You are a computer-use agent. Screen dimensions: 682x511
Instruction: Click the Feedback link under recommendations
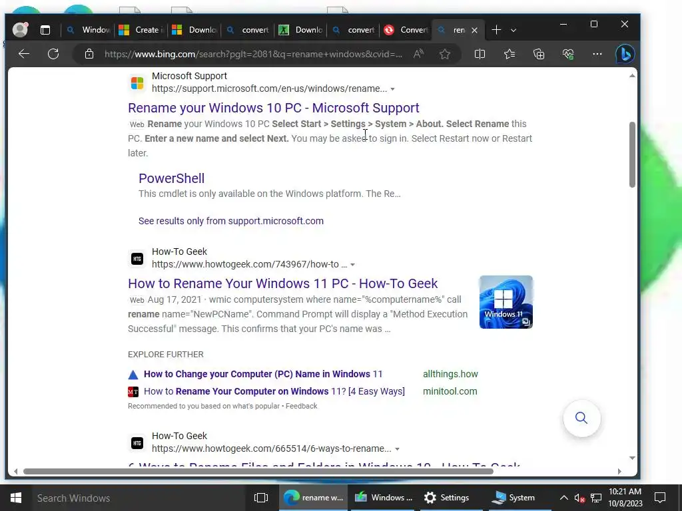pos(302,406)
